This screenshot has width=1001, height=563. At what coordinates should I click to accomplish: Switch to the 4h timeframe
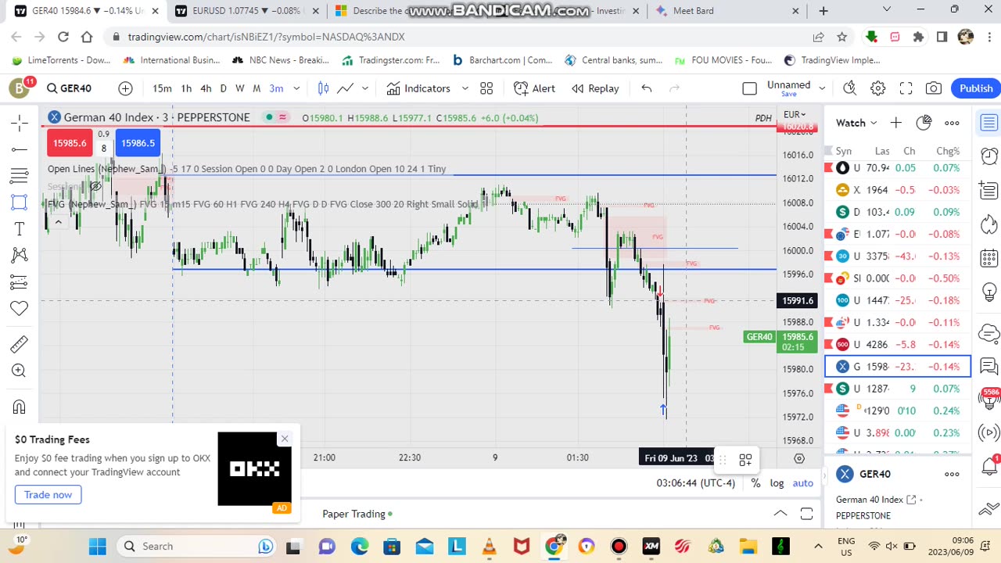tap(206, 88)
